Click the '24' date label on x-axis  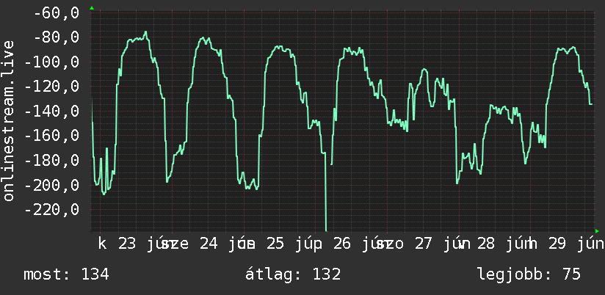[209, 244]
